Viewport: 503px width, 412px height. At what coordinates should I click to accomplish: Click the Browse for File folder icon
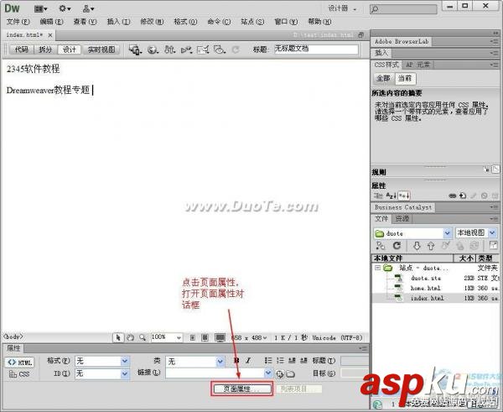(x=290, y=373)
